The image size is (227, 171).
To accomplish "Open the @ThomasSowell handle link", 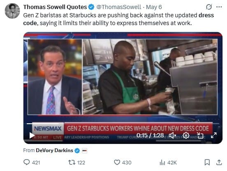I will 118,7.
